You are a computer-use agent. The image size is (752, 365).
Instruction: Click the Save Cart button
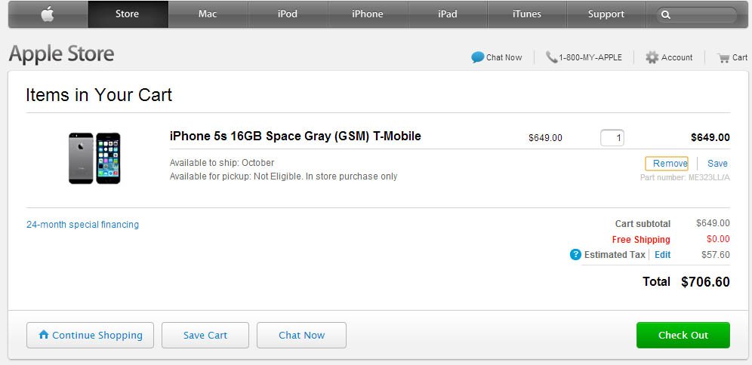[x=205, y=336]
